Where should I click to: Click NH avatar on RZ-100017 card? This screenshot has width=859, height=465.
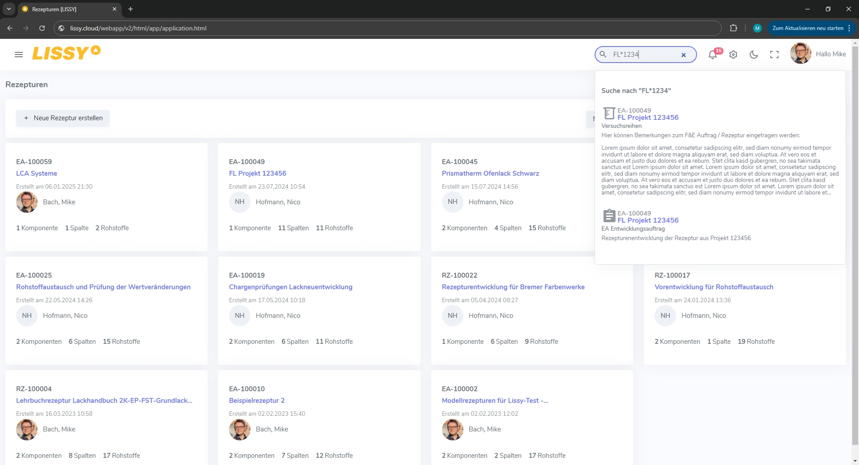(665, 316)
